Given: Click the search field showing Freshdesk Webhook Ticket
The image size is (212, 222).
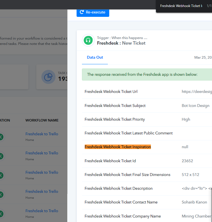Looking at the screenshot, I should tap(181, 6).
